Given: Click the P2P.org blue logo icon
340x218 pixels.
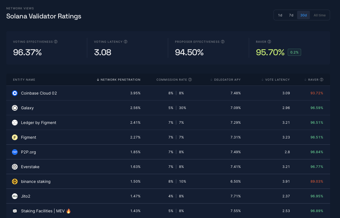Looking at the screenshot, I should pyautogui.click(x=15, y=152).
